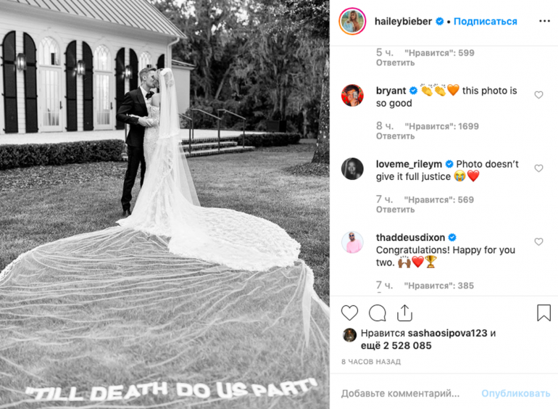Click the Подписаться follow button
The image size is (558, 409).
click(x=486, y=21)
